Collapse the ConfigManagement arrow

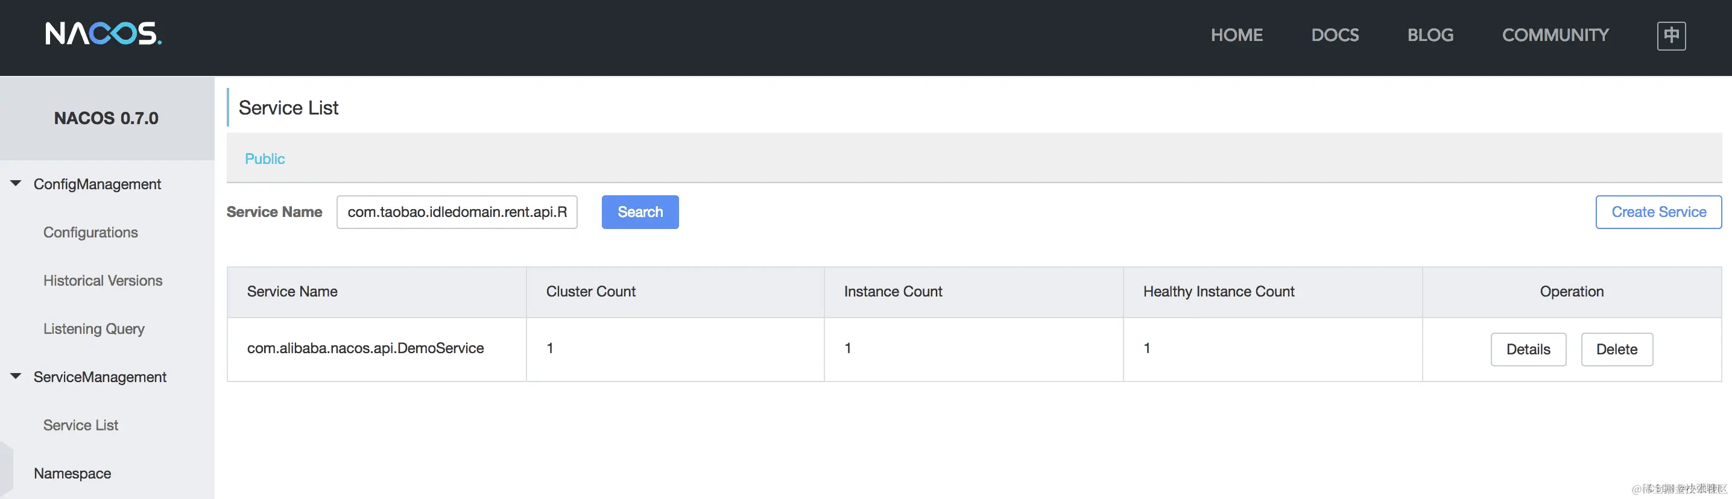coord(16,183)
